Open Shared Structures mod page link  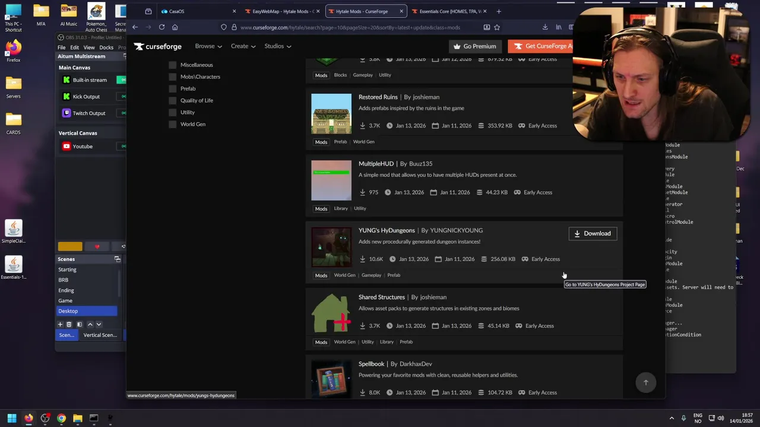[x=382, y=297]
